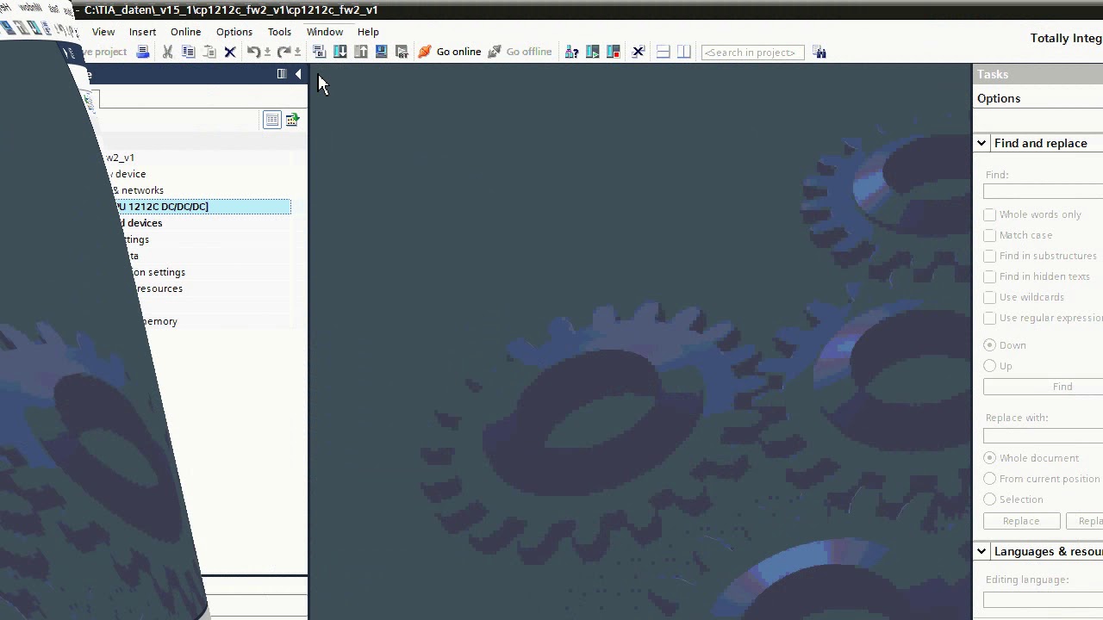Open the Window menu
1103x620 pixels.
pos(325,32)
